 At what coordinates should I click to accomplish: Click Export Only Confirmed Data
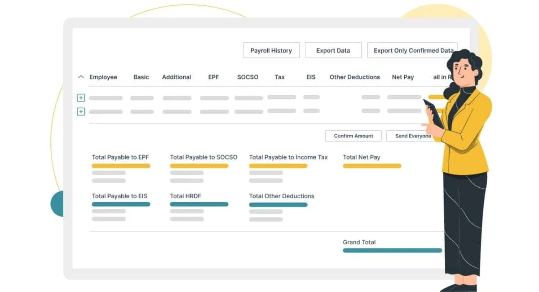click(413, 50)
